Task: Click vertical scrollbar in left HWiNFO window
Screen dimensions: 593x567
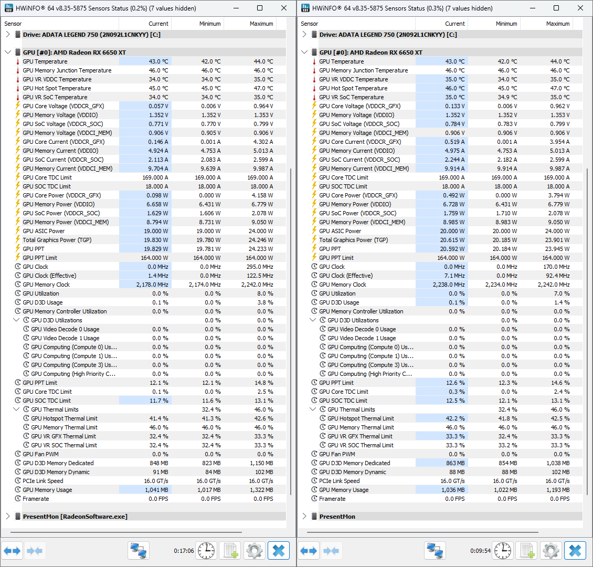Action: 290,331
